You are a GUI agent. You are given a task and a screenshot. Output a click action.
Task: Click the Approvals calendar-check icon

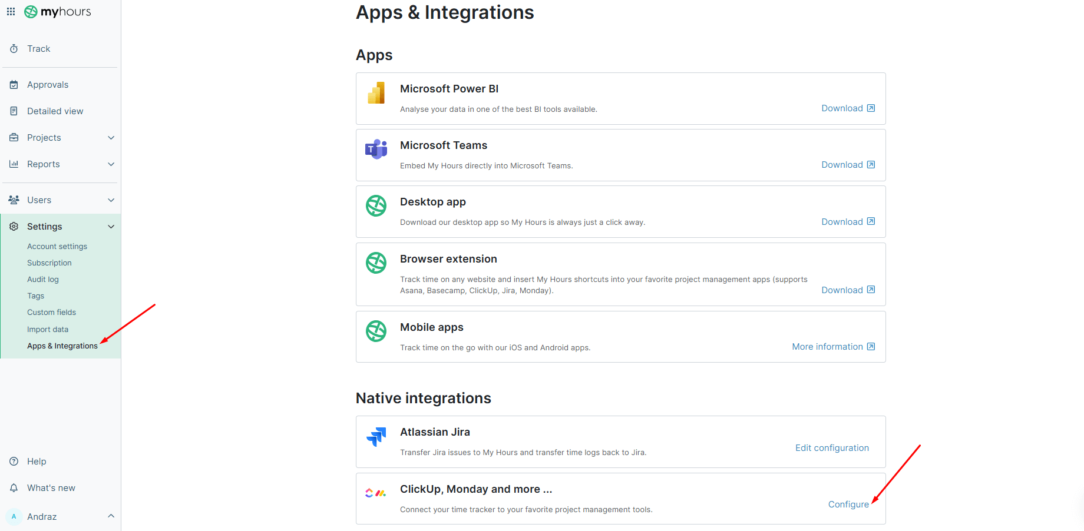(x=14, y=85)
